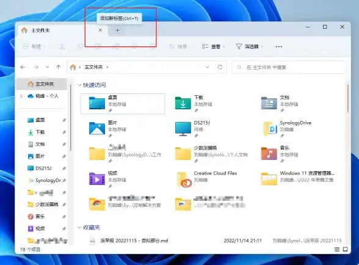Open SynologyDr folder in the sidebar
This screenshot has height=265, width=359.
tap(44, 181)
